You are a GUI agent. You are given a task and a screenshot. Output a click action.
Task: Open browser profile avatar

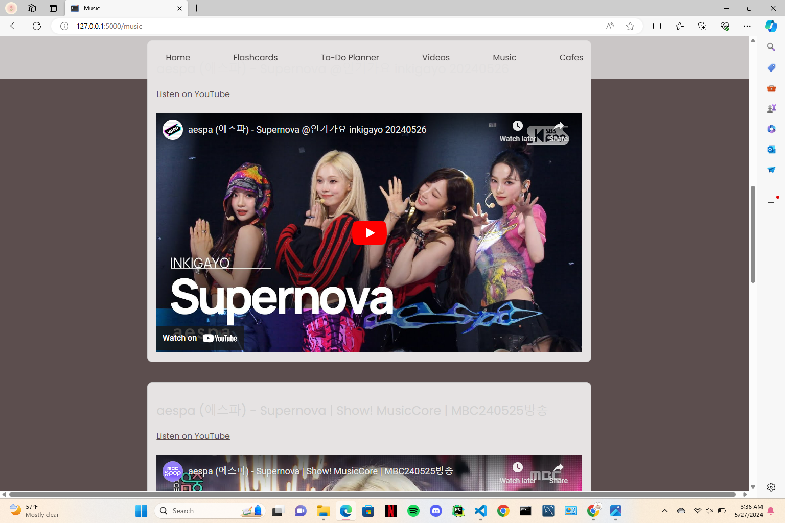click(x=11, y=8)
